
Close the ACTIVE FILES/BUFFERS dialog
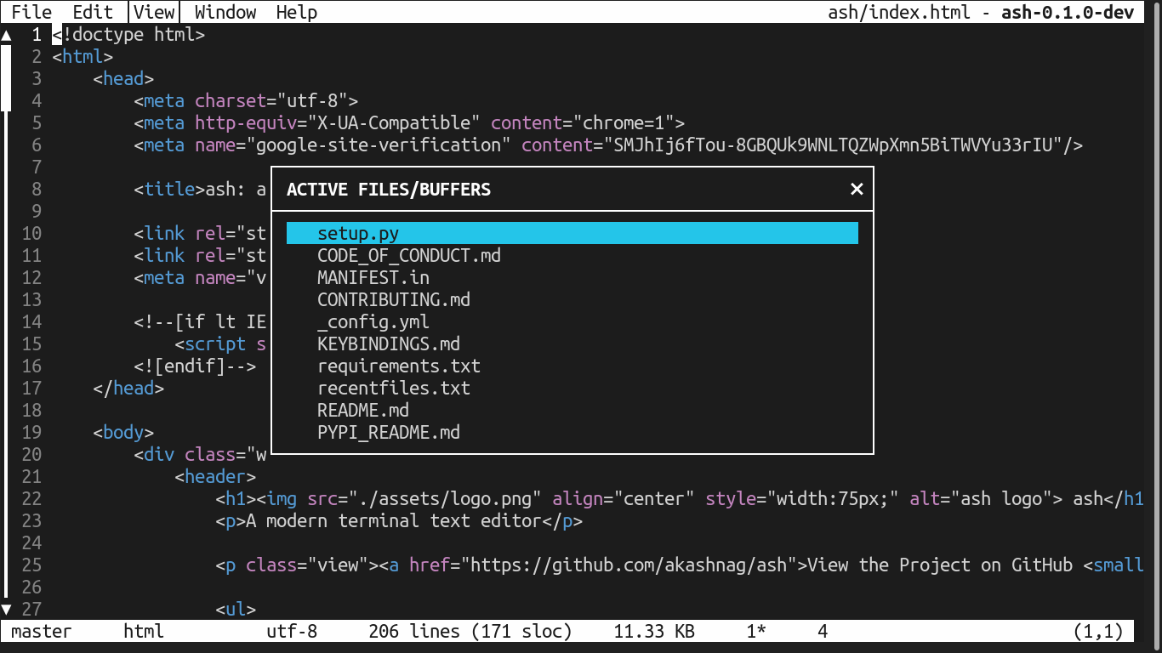(857, 189)
